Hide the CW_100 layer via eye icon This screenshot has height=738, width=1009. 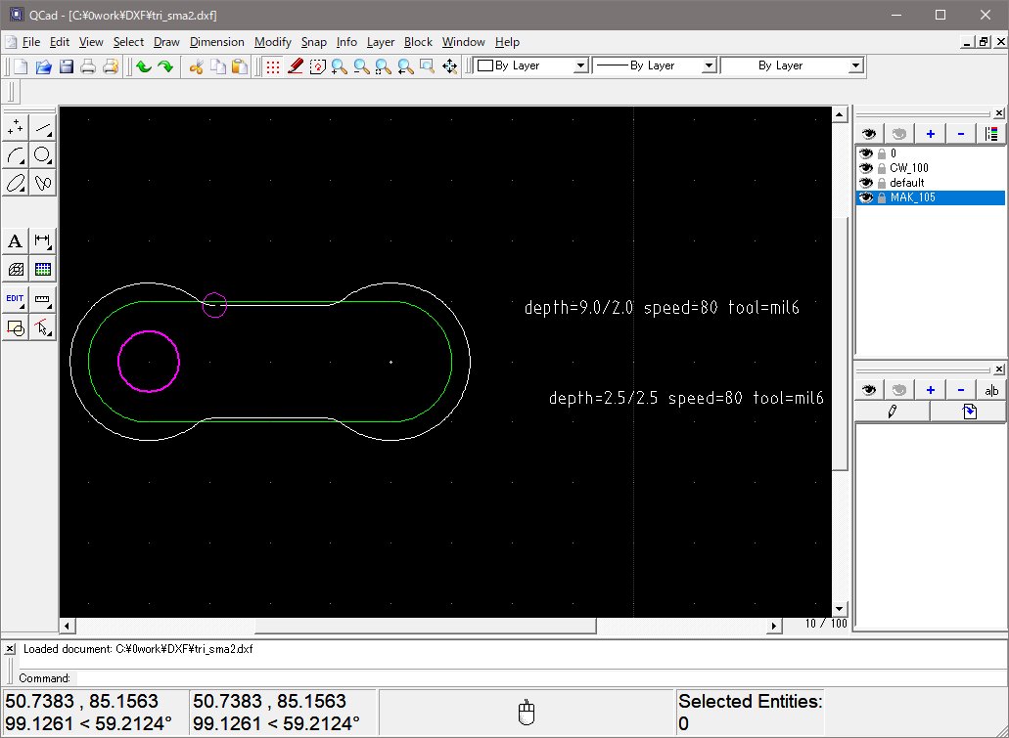865,168
